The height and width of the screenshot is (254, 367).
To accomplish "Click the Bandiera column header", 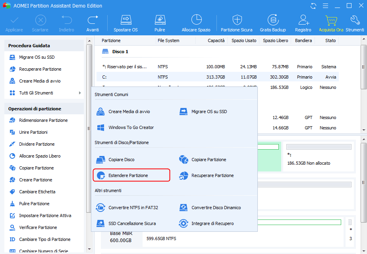I will [x=303, y=41].
